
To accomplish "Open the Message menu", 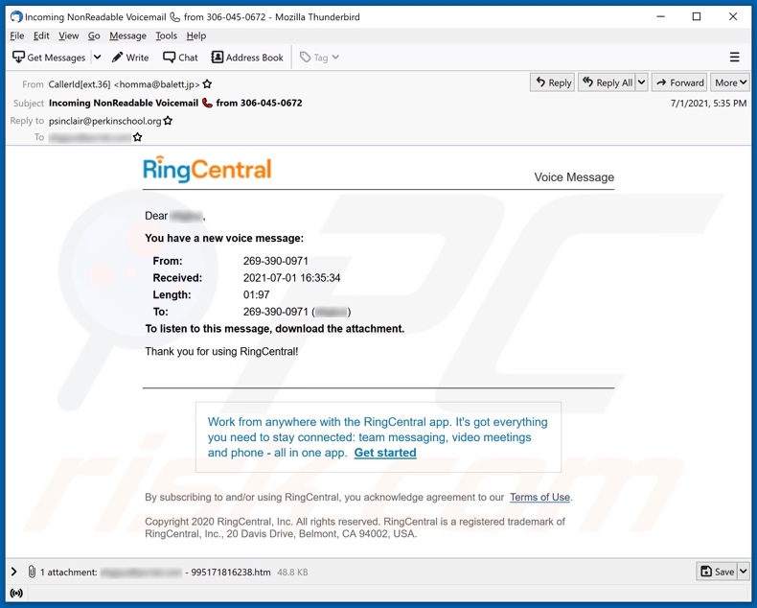I will point(127,35).
